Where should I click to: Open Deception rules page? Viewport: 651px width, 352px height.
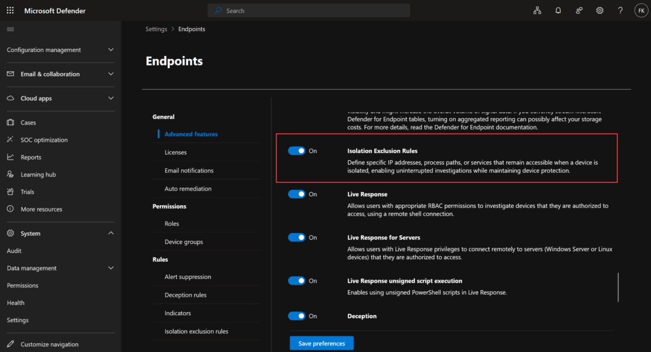[186, 295]
